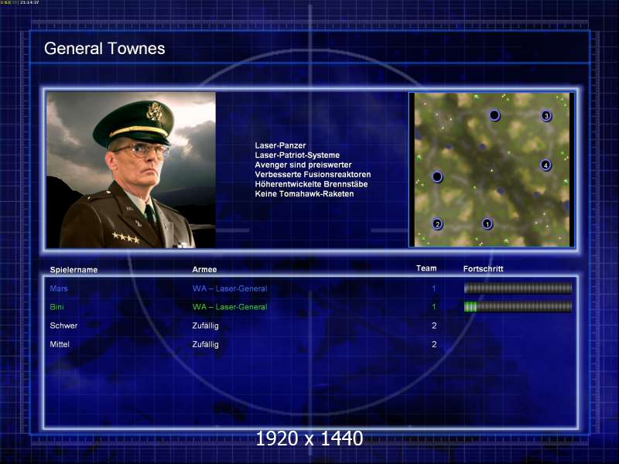Select player name 'Mars'

point(59,288)
